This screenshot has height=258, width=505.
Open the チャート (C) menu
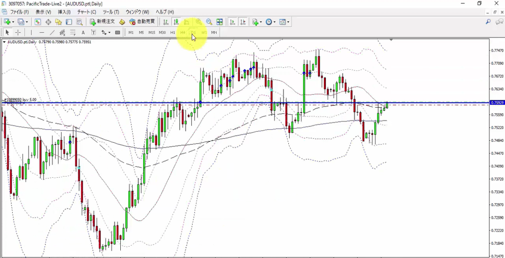86,12
